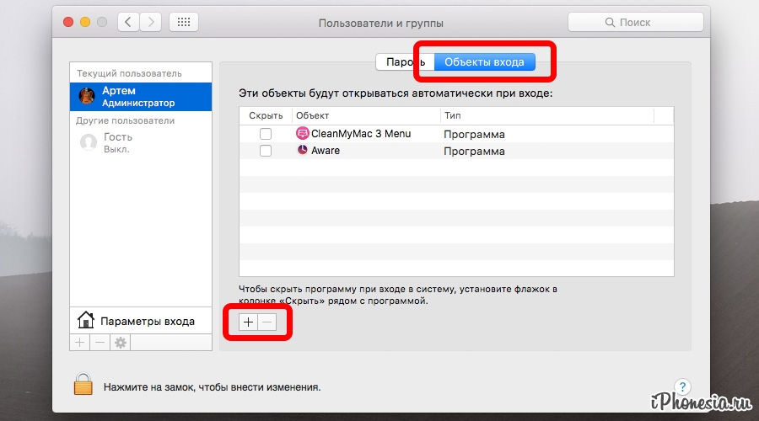Remove user with sidebar minus button
This screenshot has height=421, width=759.
(x=100, y=343)
